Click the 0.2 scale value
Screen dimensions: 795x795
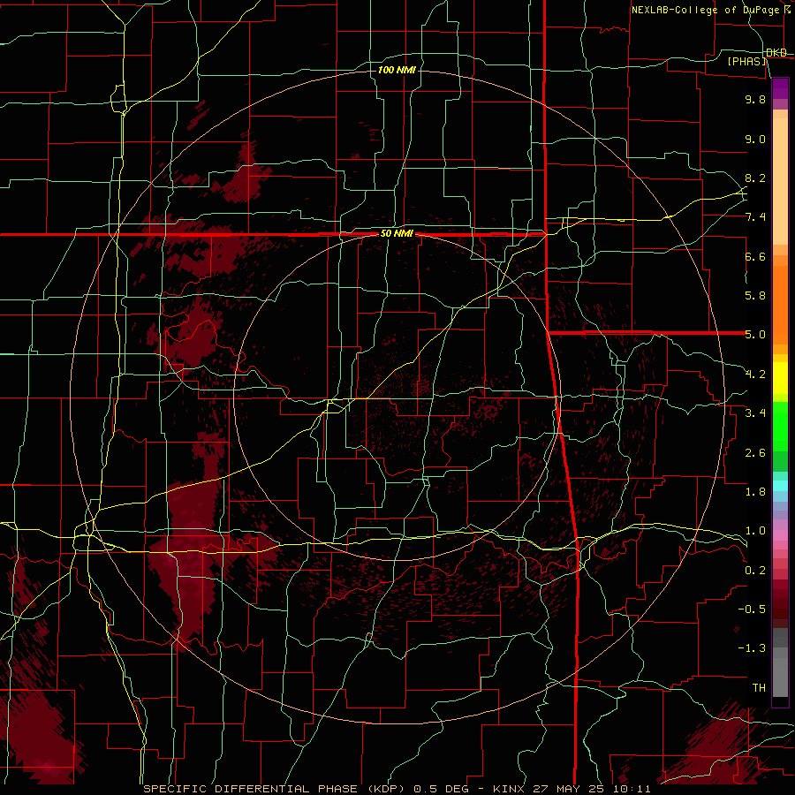755,571
